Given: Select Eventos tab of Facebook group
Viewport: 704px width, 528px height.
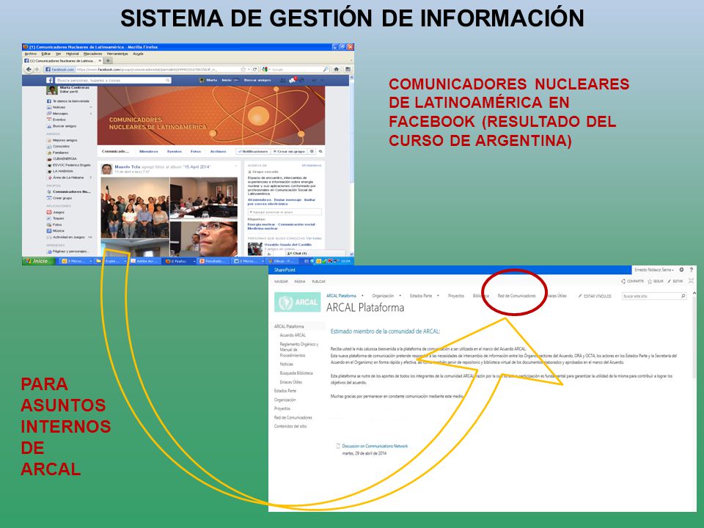Looking at the screenshot, I should [175, 151].
